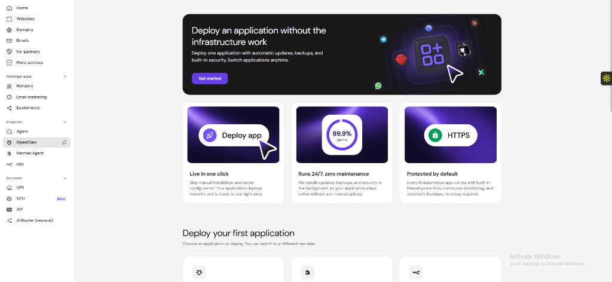Image resolution: width=612 pixels, height=282 pixels.
Task: Click the 'Protected by default' heading
Action: 432,174
